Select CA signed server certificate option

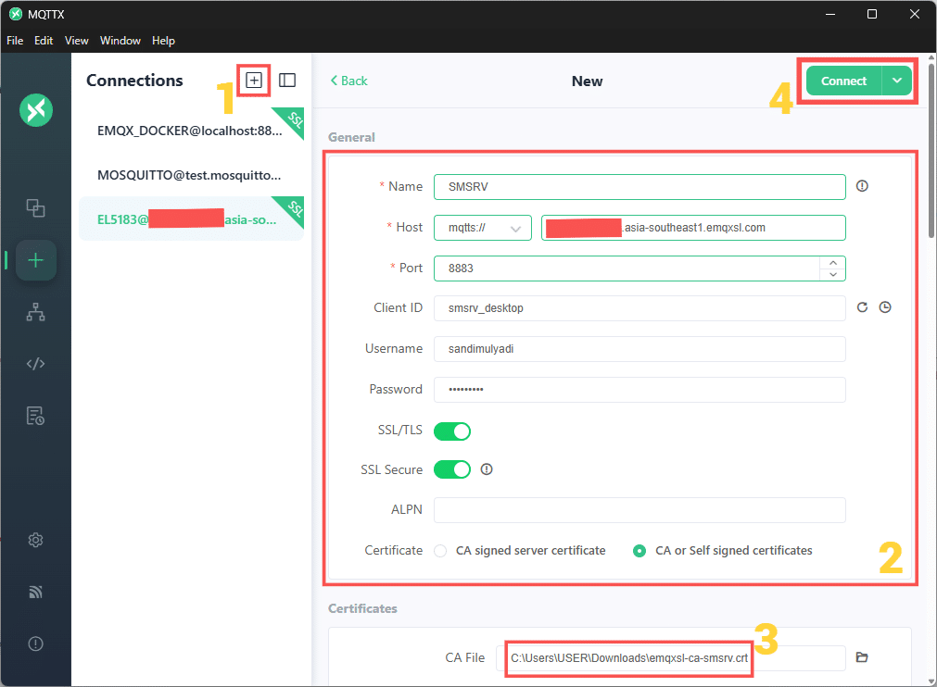click(x=440, y=550)
